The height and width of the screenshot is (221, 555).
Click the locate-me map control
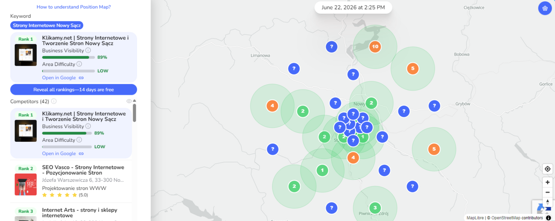[x=547, y=169]
